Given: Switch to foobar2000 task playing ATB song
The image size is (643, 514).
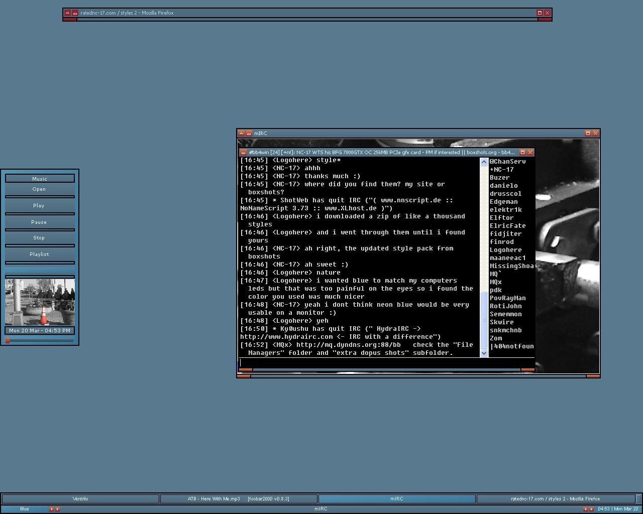Looking at the screenshot, I should pyautogui.click(x=239, y=499).
